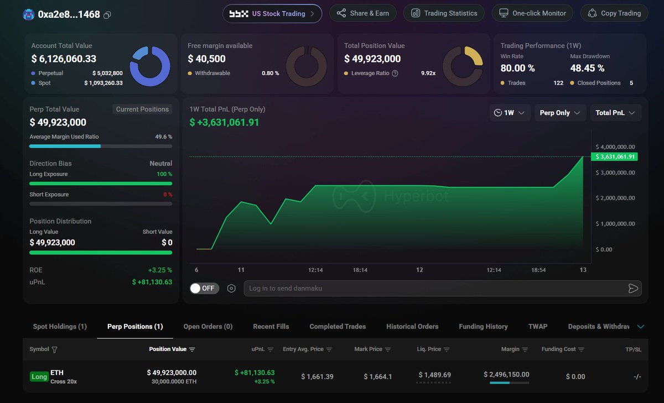Viewport: 664px width, 403px height.
Task: Expand more tabs chevron after Deposits
Action: coord(641,327)
